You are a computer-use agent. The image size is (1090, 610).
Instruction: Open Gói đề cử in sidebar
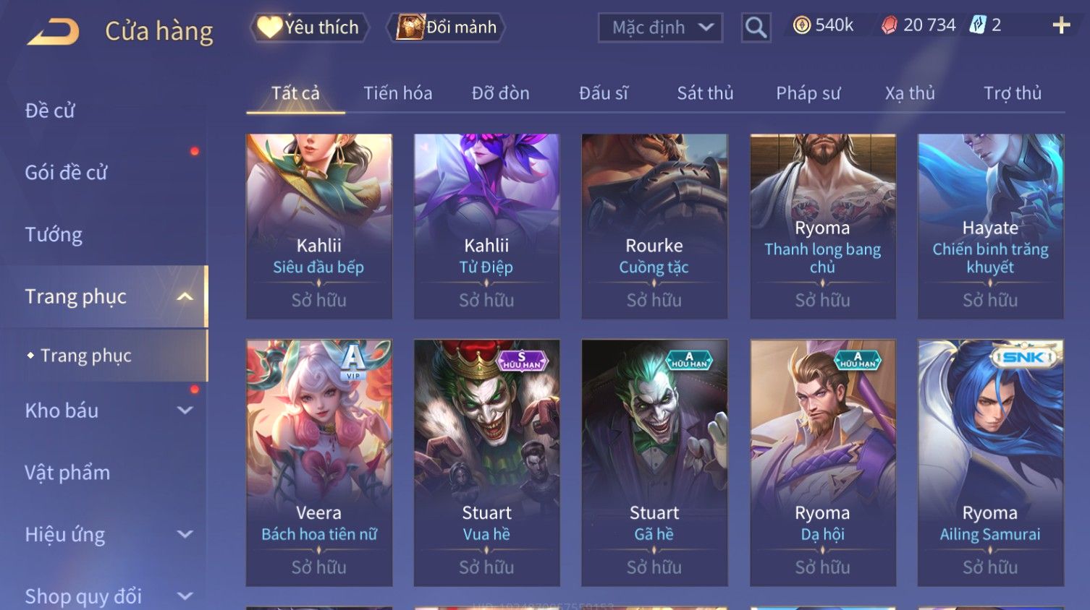coord(66,173)
